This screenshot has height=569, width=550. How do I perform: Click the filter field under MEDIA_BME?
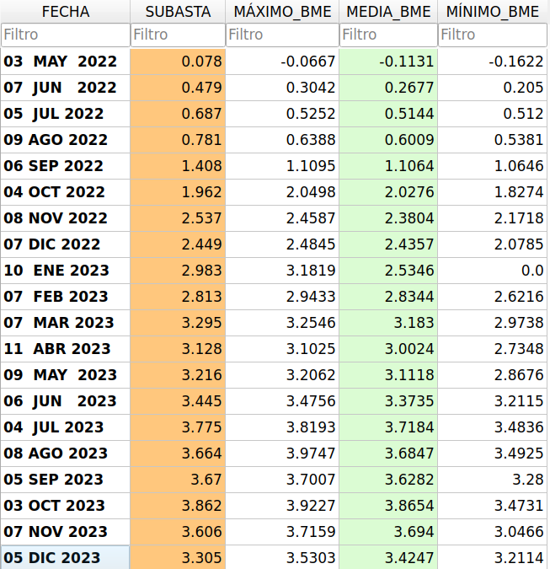[388, 35]
